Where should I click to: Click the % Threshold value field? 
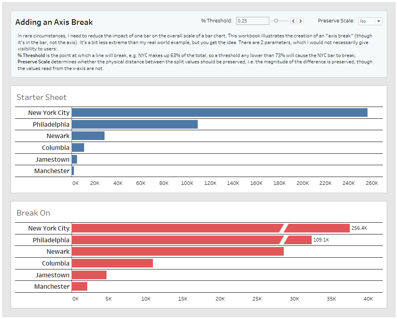point(252,21)
